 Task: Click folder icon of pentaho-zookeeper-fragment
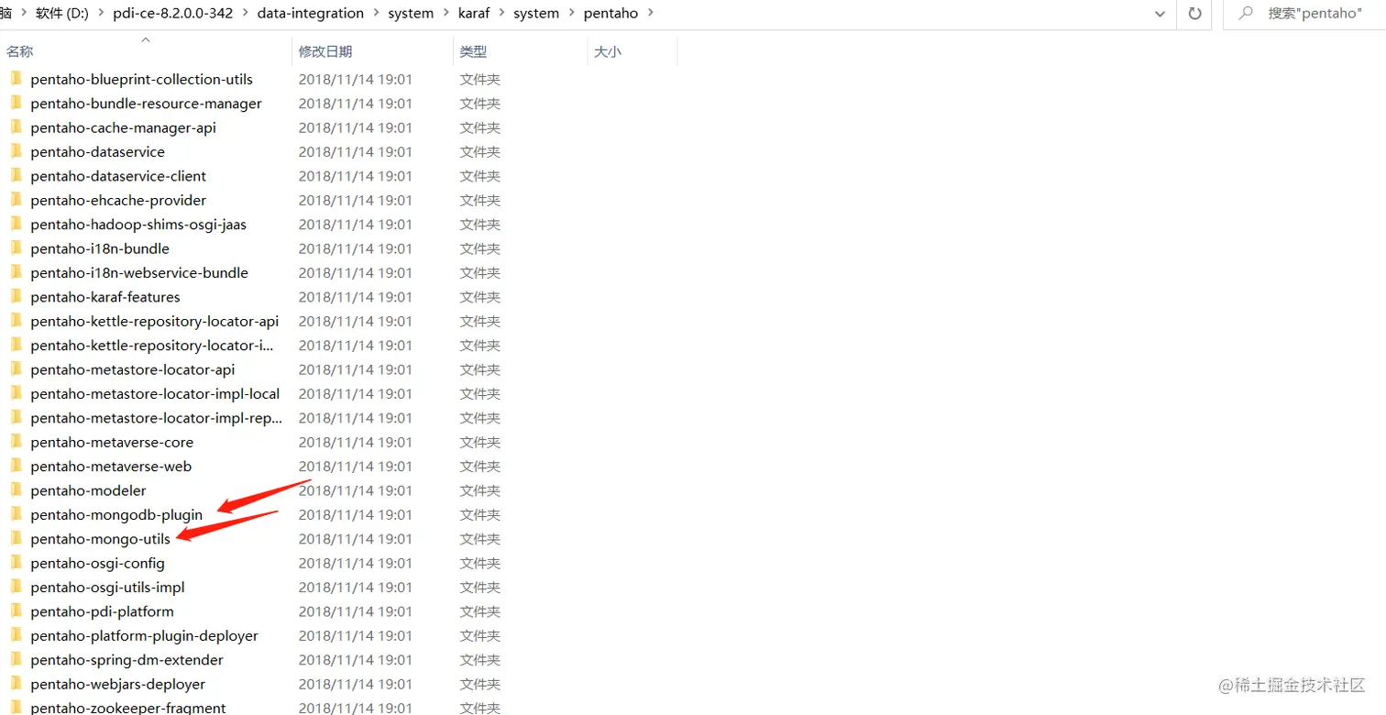click(x=16, y=708)
